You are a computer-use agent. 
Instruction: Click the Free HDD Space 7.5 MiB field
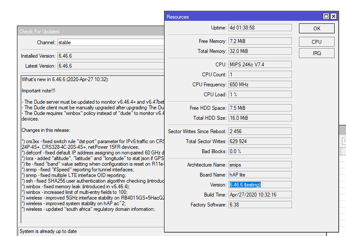(260, 108)
